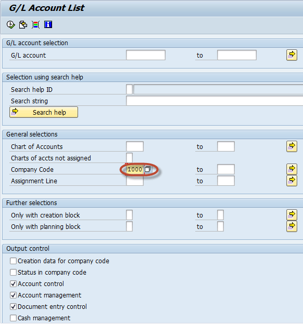The image size is (303, 325).
Task: Open multiple selection for planning block
Action: pyautogui.click(x=292, y=226)
